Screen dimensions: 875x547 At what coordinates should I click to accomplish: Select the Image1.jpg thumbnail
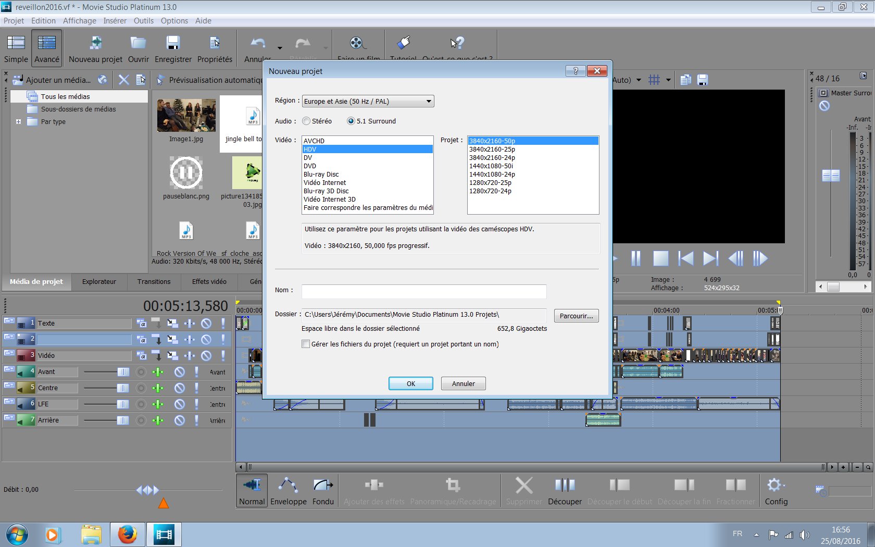(x=186, y=116)
